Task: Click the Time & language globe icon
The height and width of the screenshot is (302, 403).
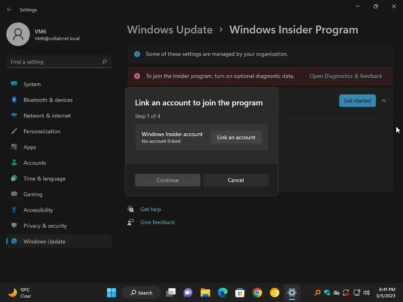Action: click(14, 178)
